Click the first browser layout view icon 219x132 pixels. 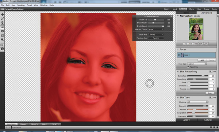point(211,127)
